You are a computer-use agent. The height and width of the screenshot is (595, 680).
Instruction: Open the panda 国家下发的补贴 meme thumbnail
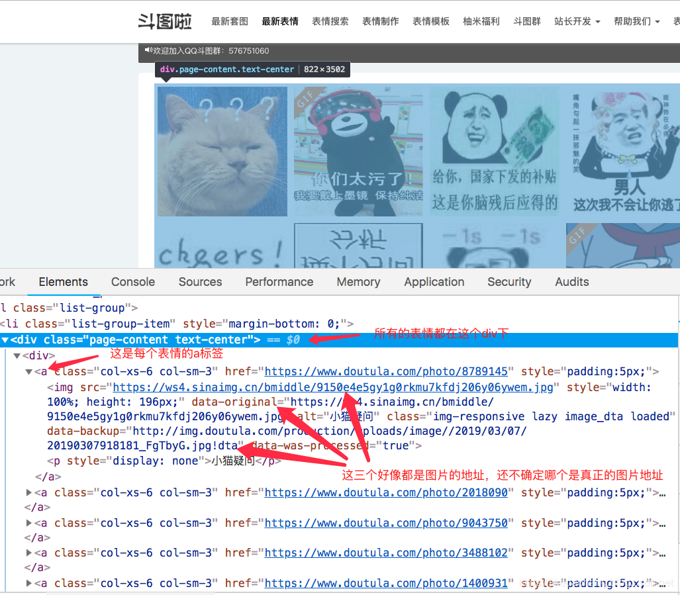(495, 152)
